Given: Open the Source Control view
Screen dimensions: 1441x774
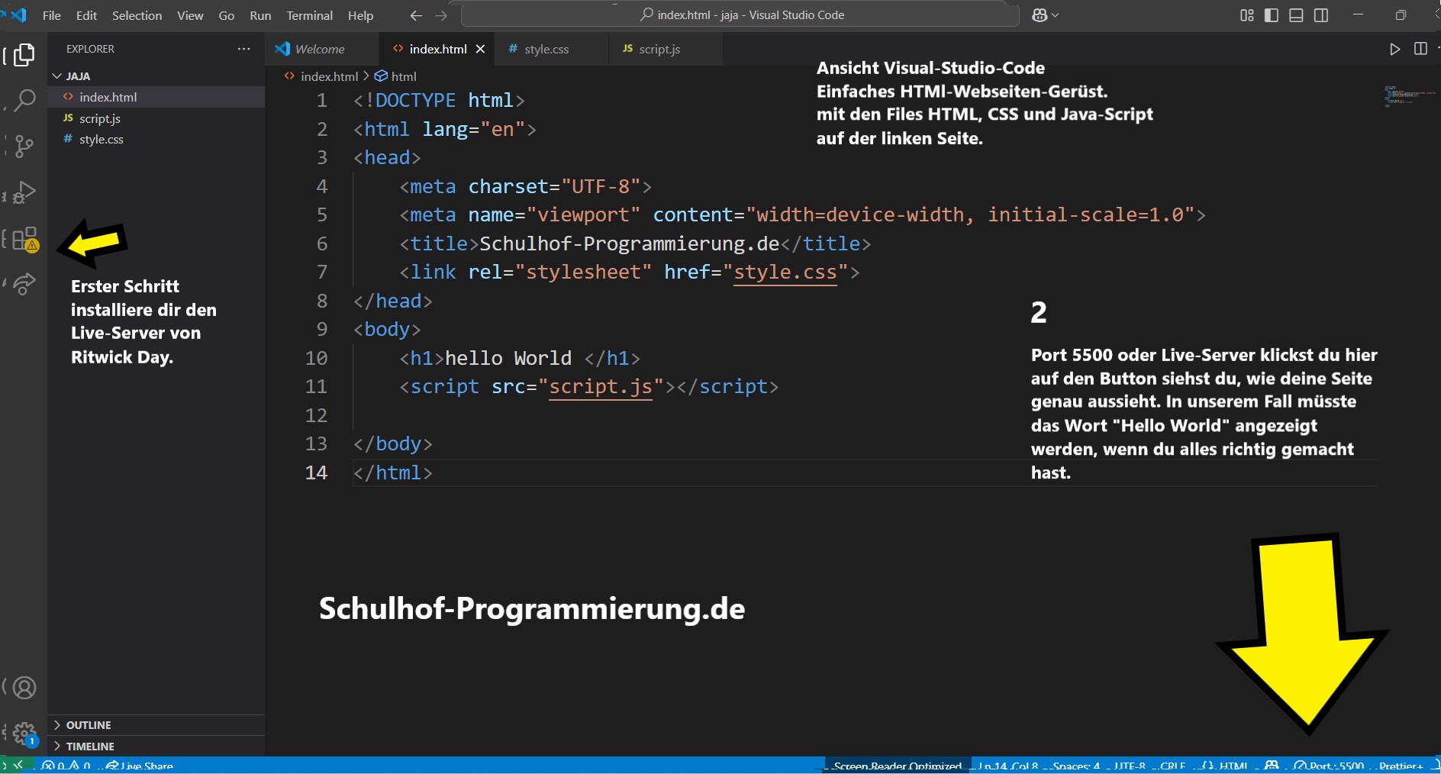Looking at the screenshot, I should [x=24, y=146].
